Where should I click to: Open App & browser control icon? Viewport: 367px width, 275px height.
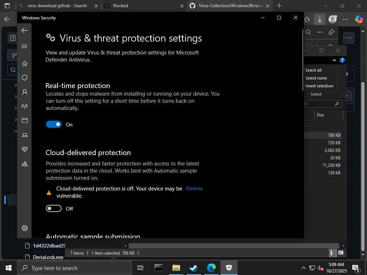[x=25, y=120]
